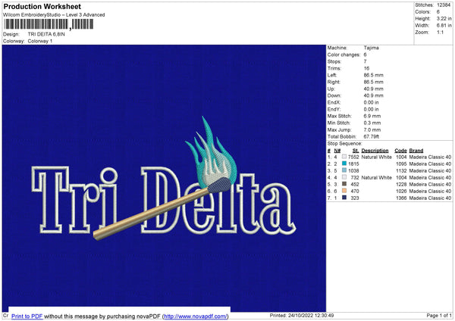Viewport: 455px width, 321px height.
Task: Click thread code 1132 in the stop sequence
Action: (401, 170)
